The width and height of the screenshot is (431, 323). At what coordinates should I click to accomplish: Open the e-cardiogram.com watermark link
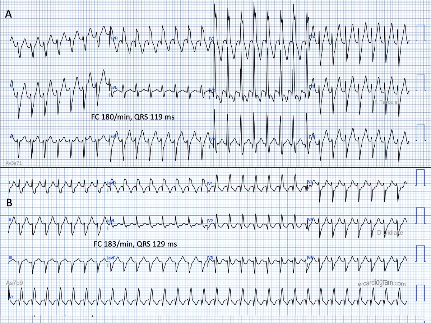(381, 284)
